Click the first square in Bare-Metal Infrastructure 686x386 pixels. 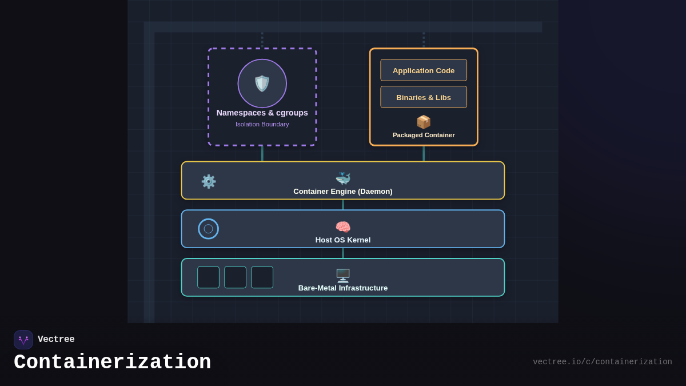[x=208, y=277]
